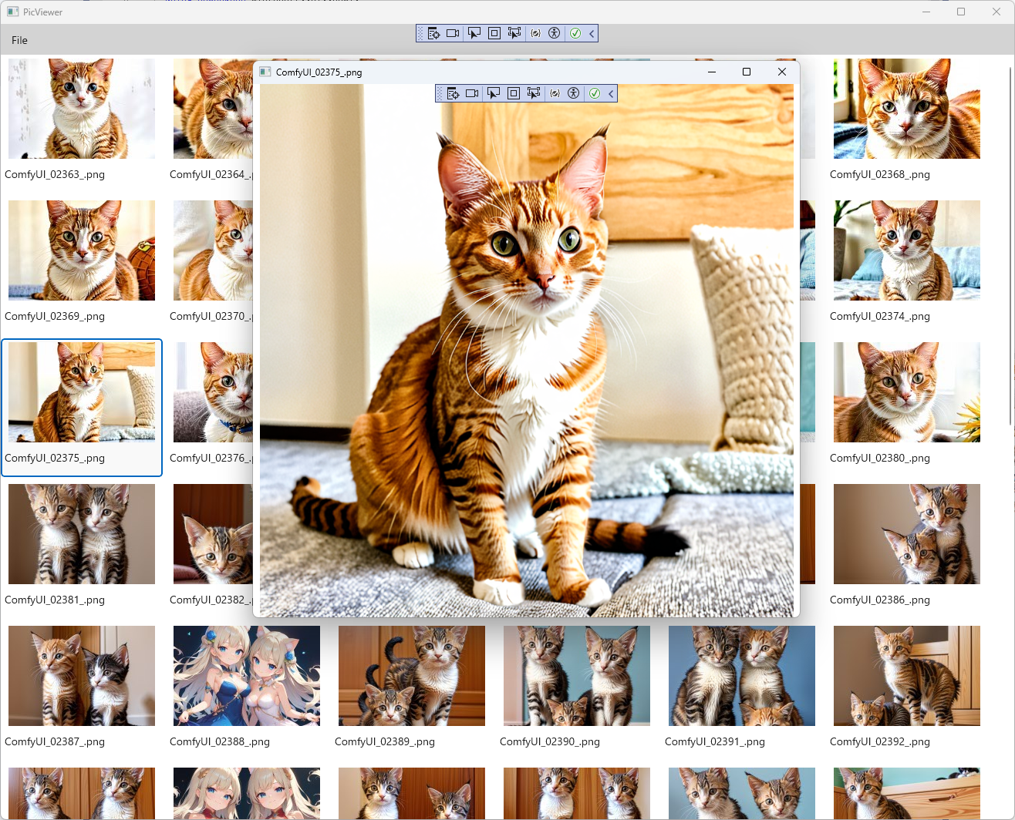
Task: Toggle Select Element in PicViewer debug toolbar
Action: click(x=474, y=33)
